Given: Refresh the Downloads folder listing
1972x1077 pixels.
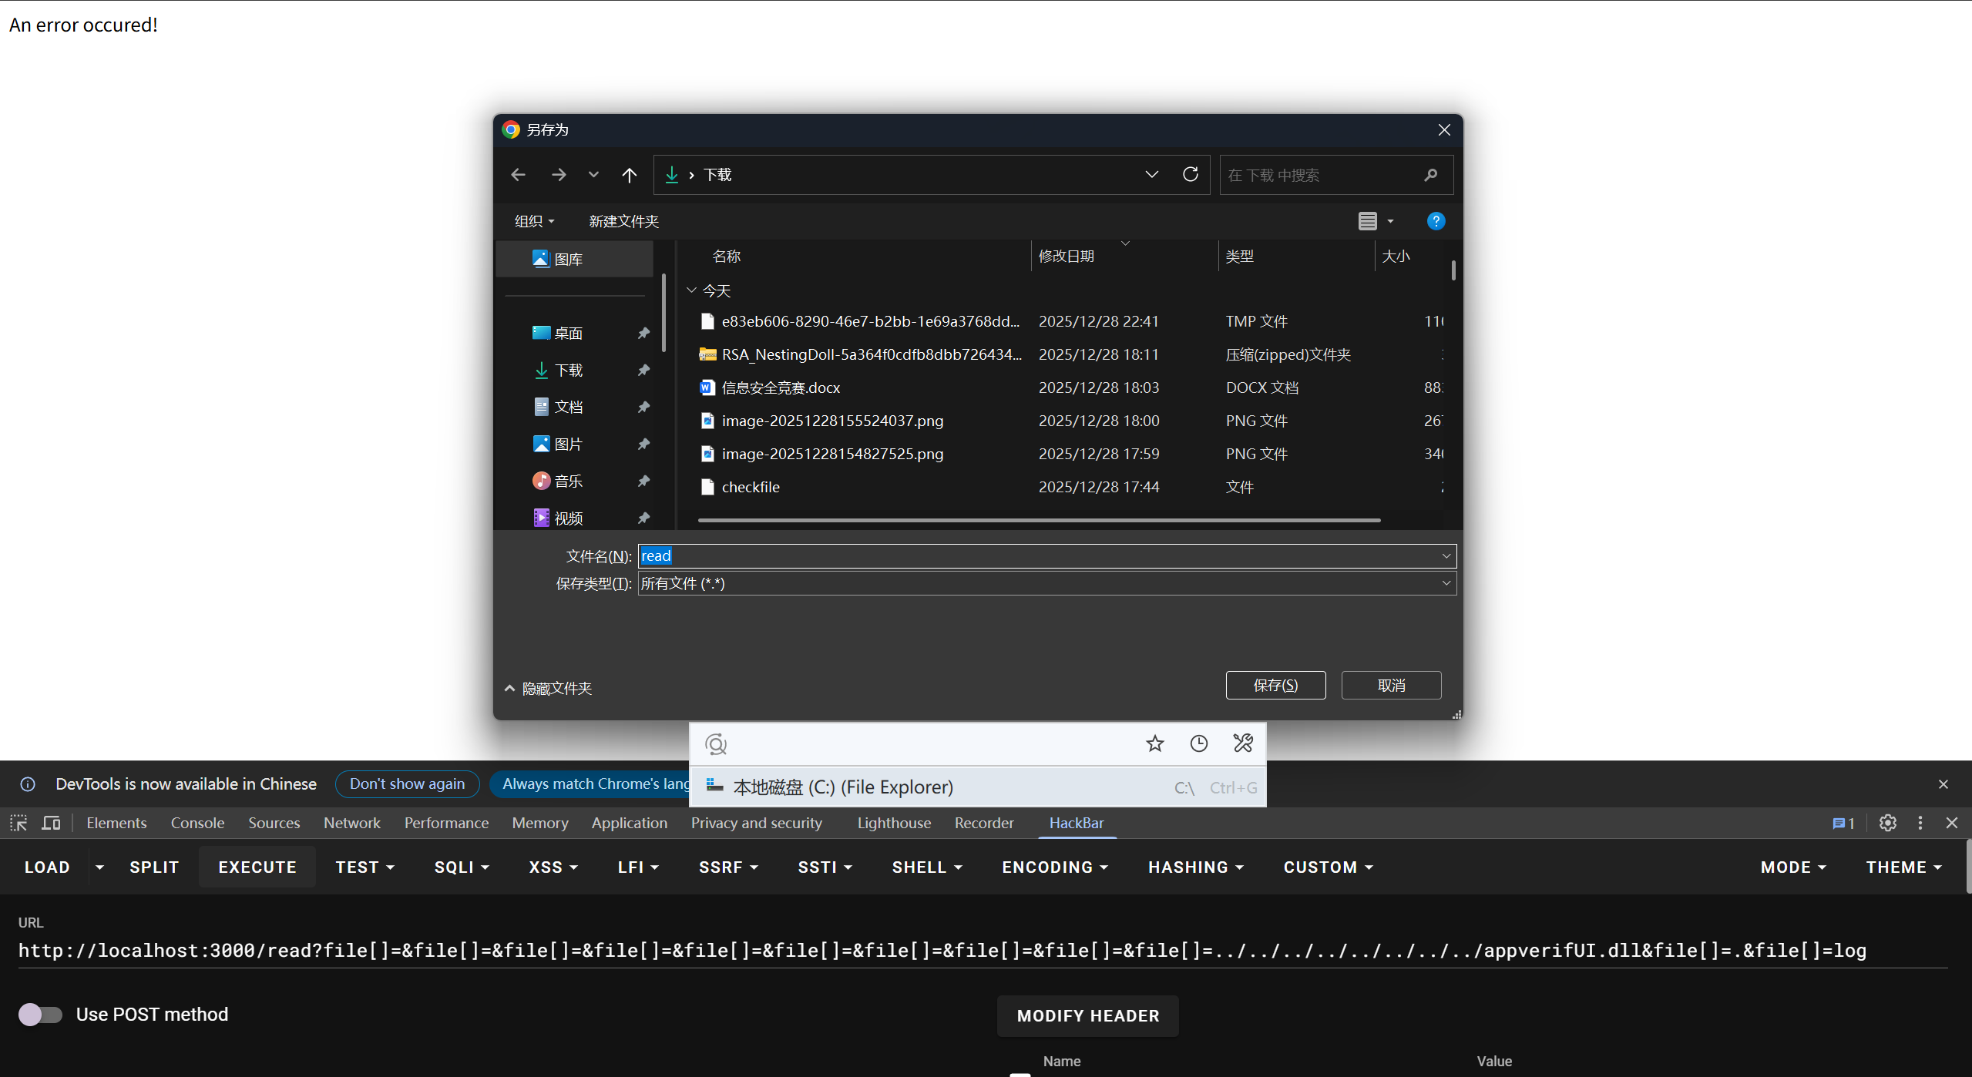Looking at the screenshot, I should tap(1190, 174).
